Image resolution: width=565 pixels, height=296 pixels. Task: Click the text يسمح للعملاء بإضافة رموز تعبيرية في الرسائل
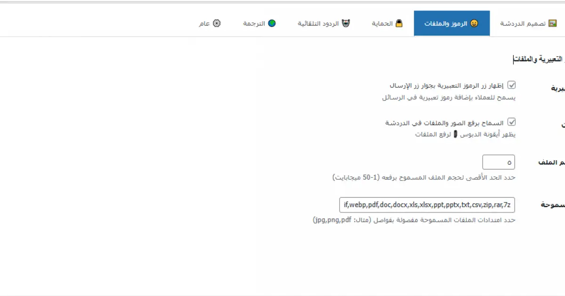pyautogui.click(x=449, y=98)
